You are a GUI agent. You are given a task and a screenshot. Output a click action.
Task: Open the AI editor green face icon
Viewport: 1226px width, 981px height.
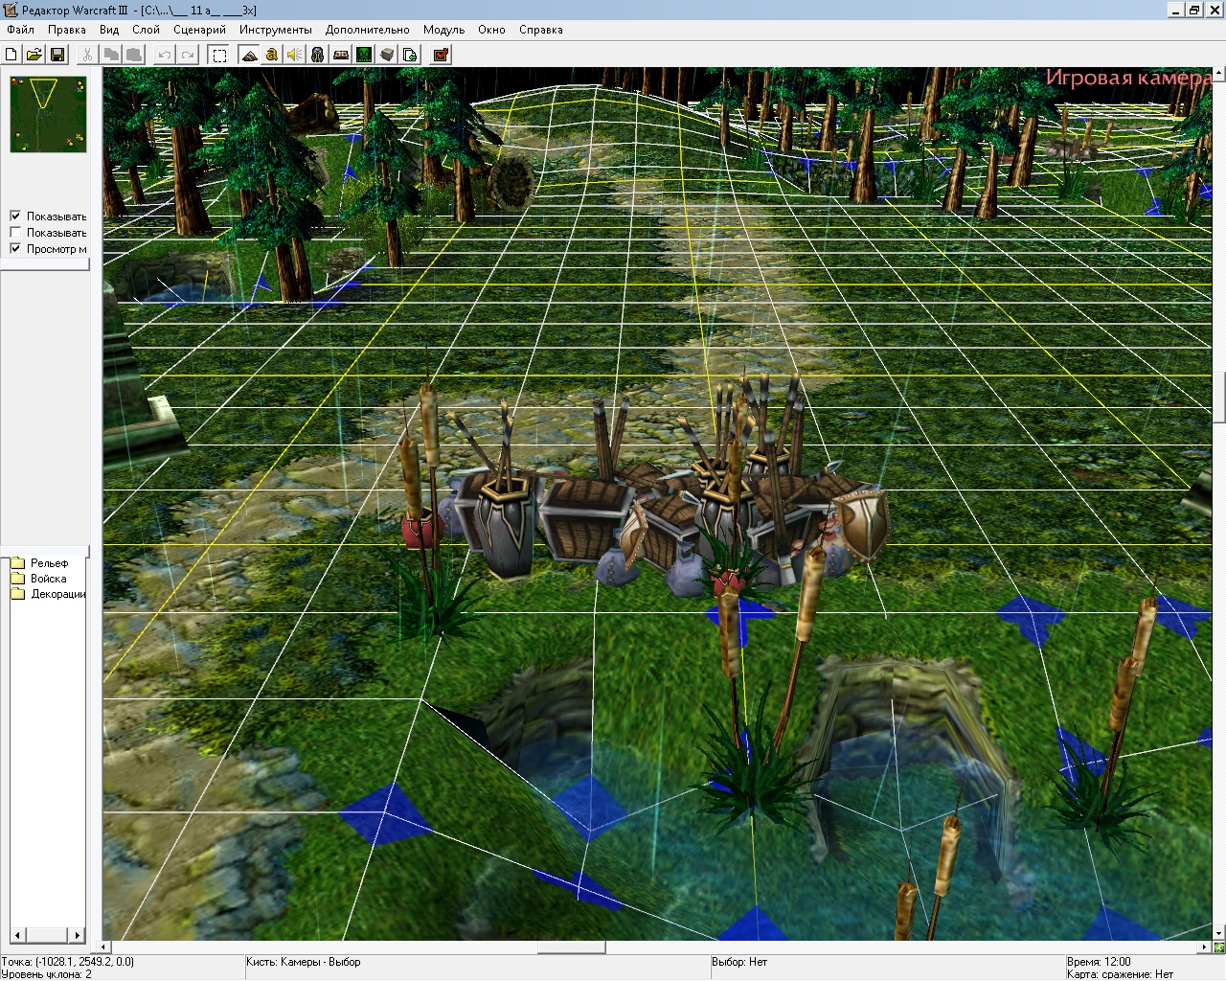[364, 55]
